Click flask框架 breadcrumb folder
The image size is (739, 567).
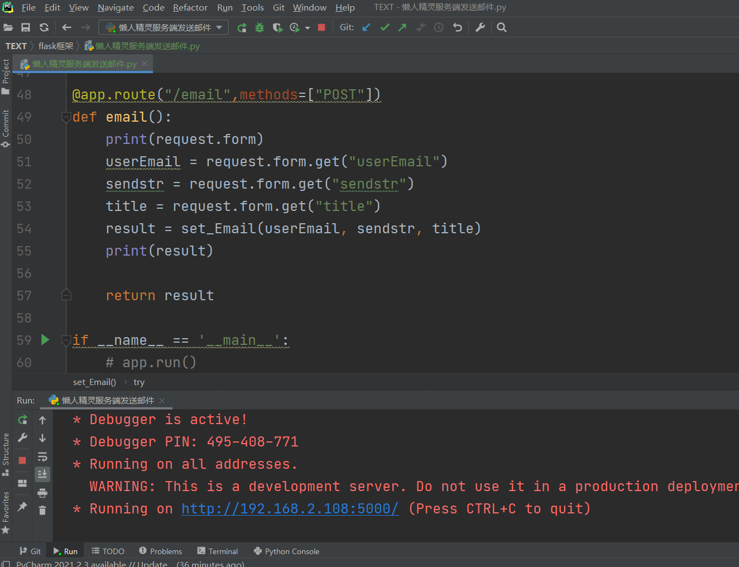56,46
